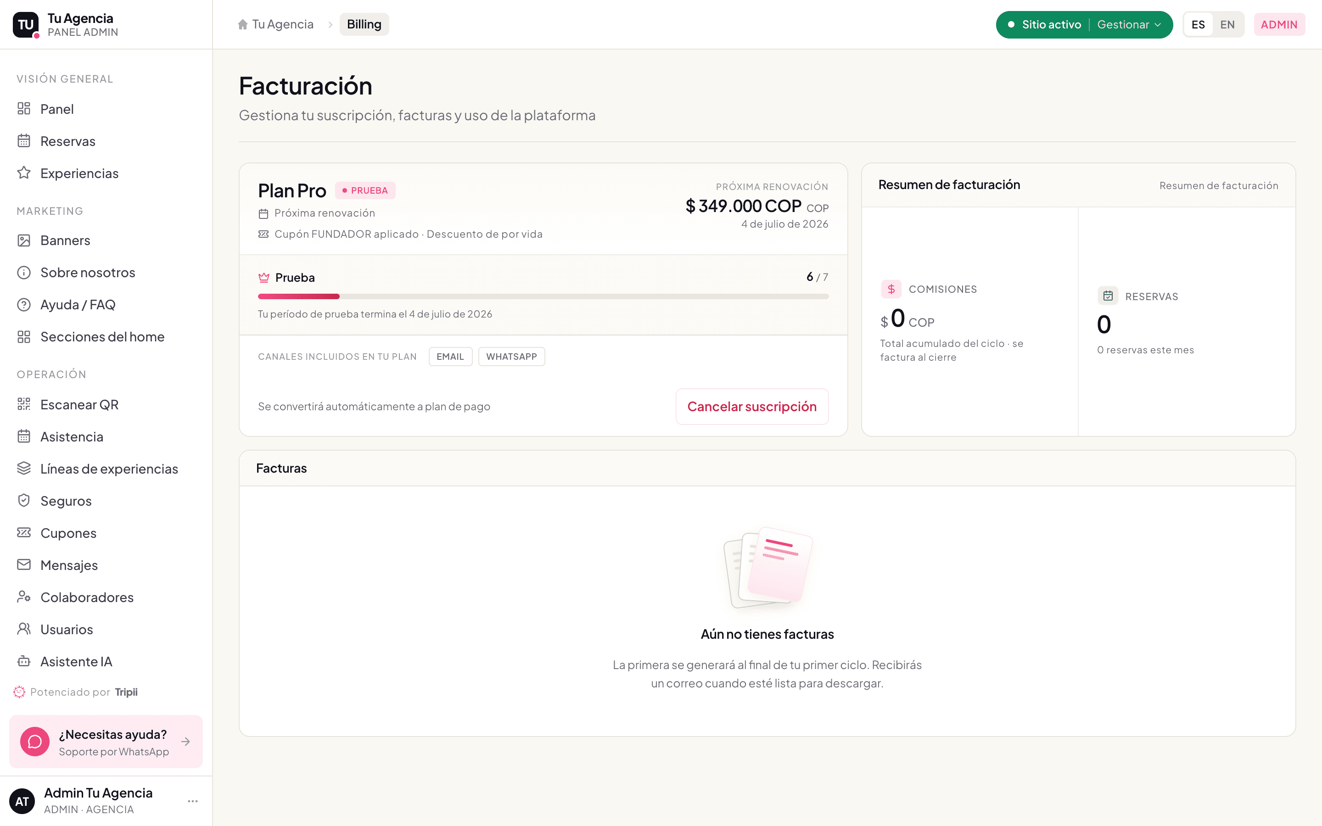This screenshot has height=826, width=1322.
Task: Open the Gestionar site dropdown
Action: point(1129,25)
